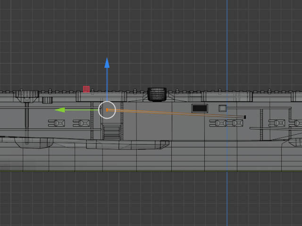Click the green Y-axis gizmo arrow
The height and width of the screenshot is (226, 302).
pos(60,110)
